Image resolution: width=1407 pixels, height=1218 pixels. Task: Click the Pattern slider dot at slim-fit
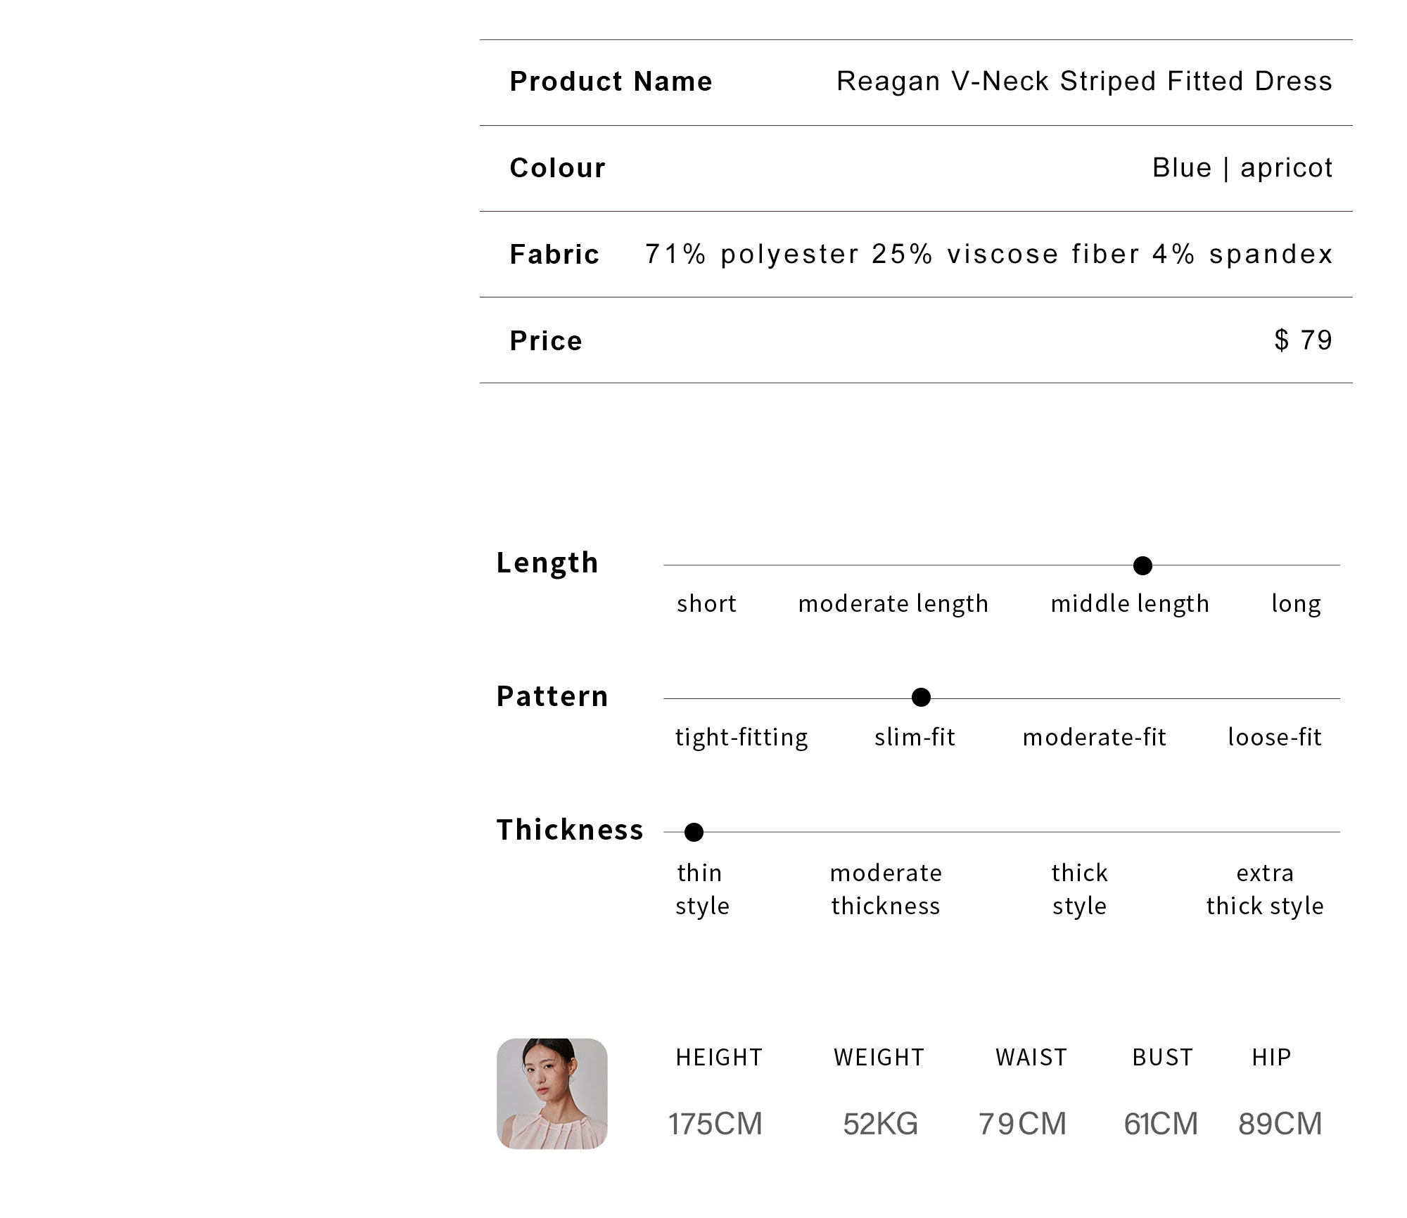coord(921,698)
